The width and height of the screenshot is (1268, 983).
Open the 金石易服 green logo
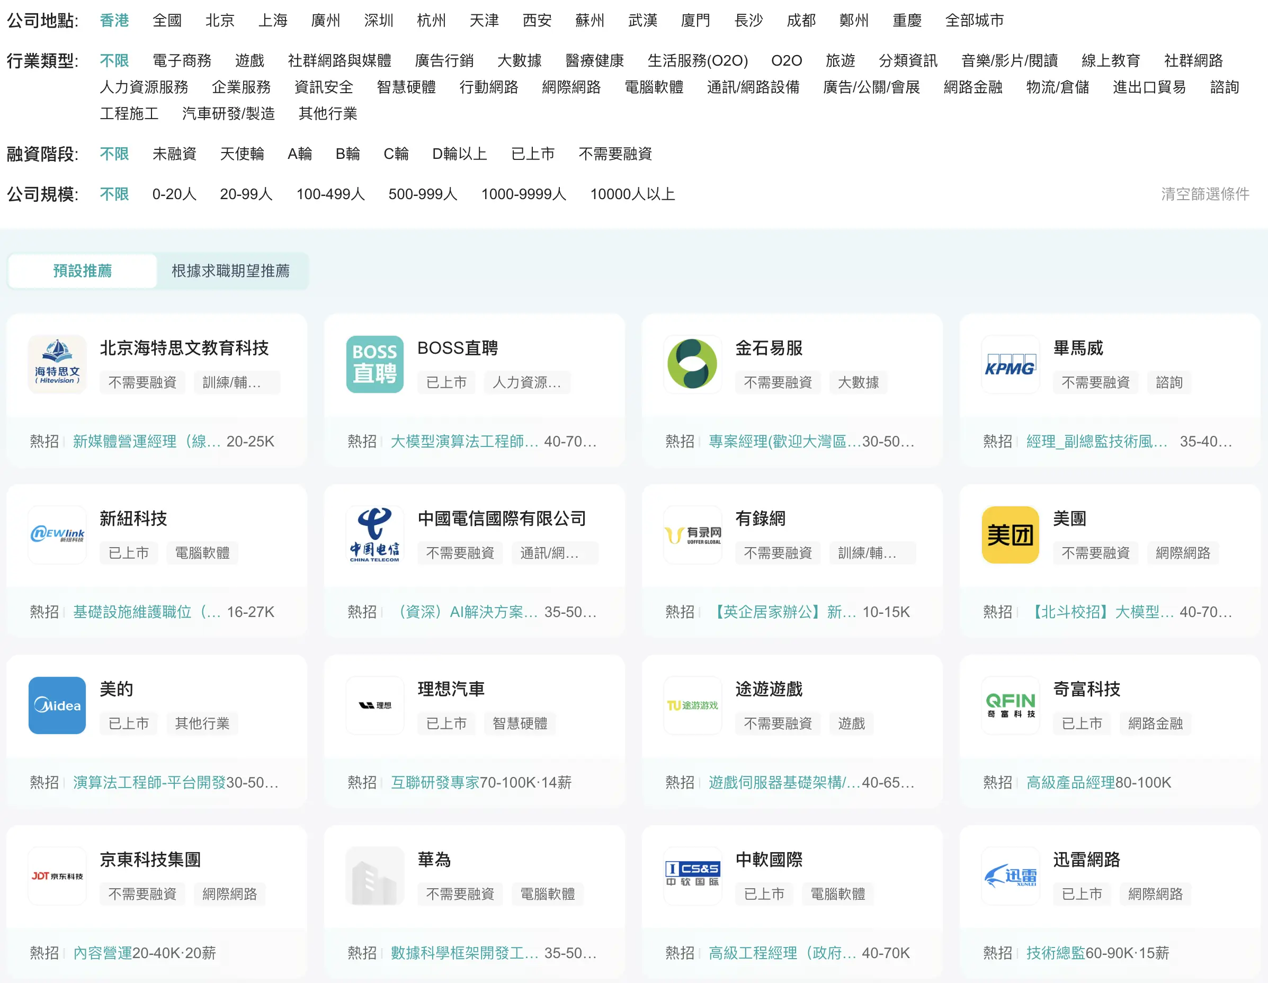coord(692,364)
